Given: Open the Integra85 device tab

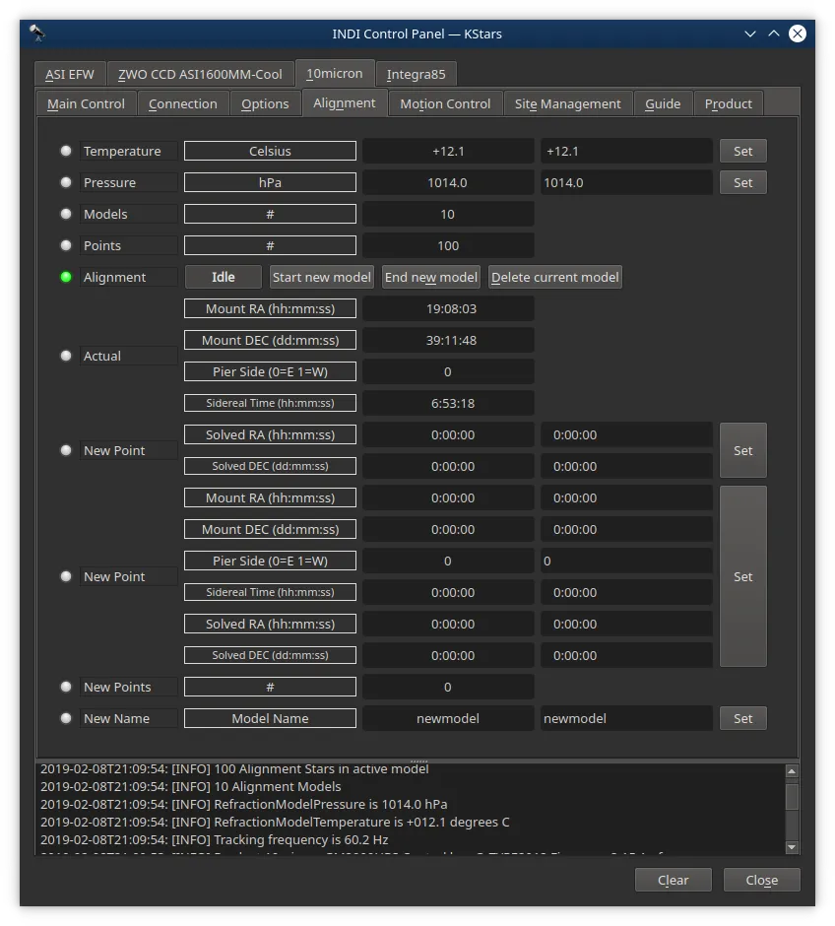Looking at the screenshot, I should [417, 75].
